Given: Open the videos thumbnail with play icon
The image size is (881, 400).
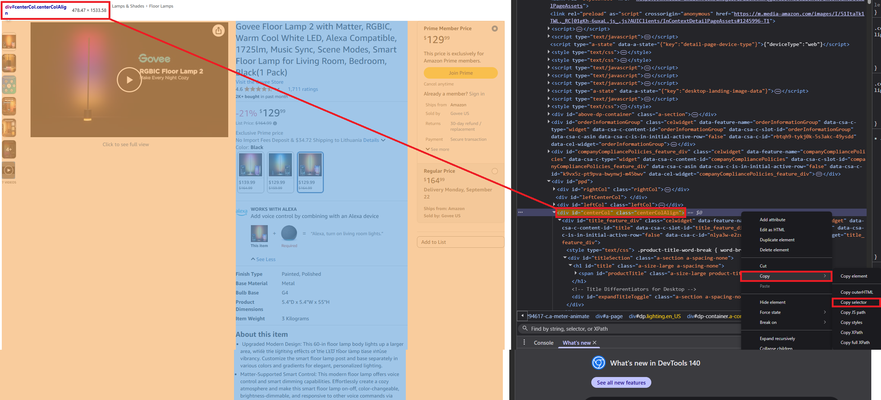Looking at the screenshot, I should pyautogui.click(x=9, y=170).
